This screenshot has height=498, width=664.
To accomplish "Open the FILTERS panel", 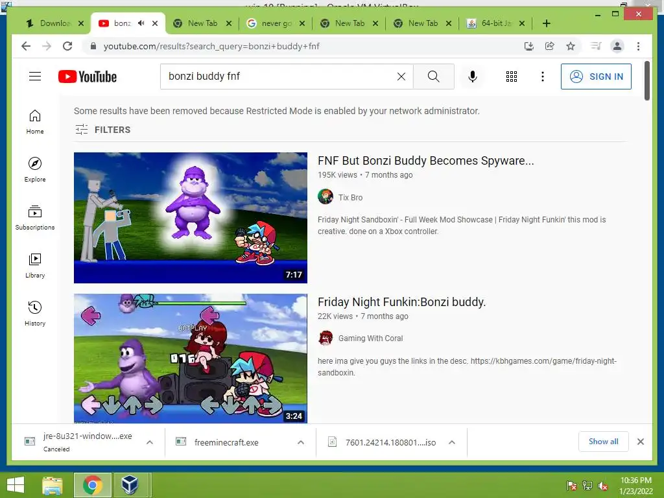I will [x=103, y=130].
